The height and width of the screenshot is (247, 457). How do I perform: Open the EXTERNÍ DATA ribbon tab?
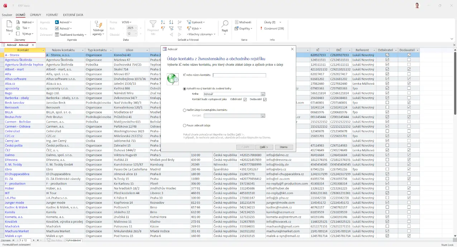[73, 15]
